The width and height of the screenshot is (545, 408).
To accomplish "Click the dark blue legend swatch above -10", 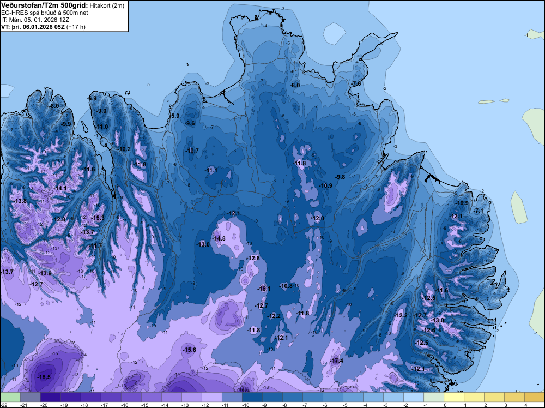I will click(x=252, y=397).
